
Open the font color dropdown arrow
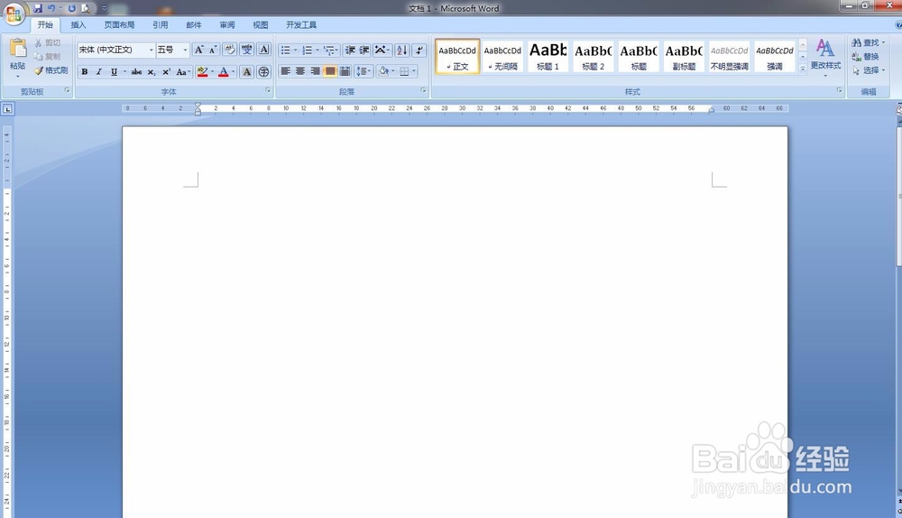(234, 72)
